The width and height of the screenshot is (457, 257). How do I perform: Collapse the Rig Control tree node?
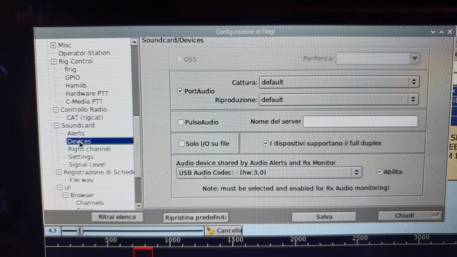point(54,62)
